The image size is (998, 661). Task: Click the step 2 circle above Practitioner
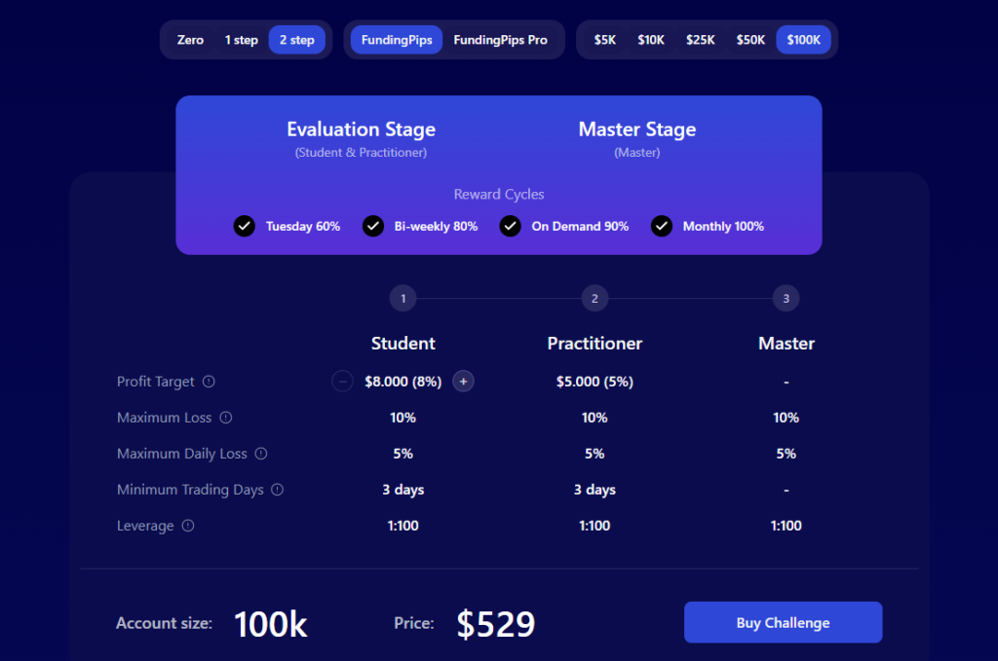coord(595,298)
